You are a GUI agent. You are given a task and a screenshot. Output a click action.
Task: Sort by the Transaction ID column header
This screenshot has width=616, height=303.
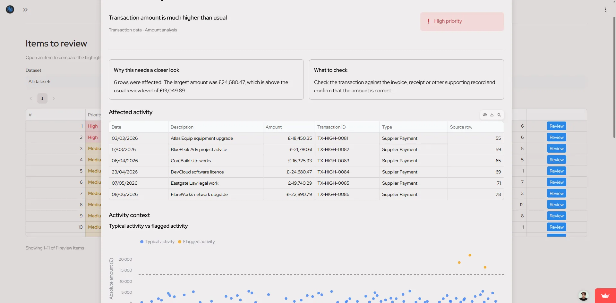pyautogui.click(x=347, y=127)
